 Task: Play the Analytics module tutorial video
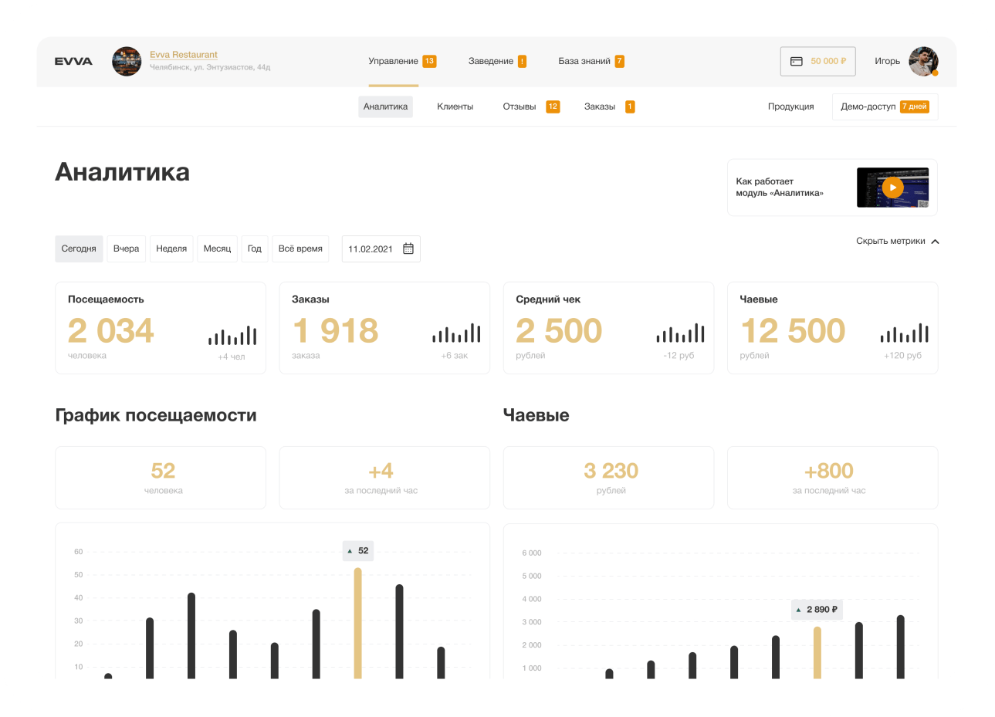point(892,188)
